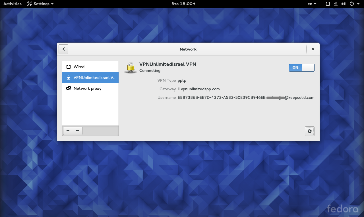The width and height of the screenshot is (364, 217).
Task: Click the VPN lock icon in the sidebar
Action: point(69,78)
